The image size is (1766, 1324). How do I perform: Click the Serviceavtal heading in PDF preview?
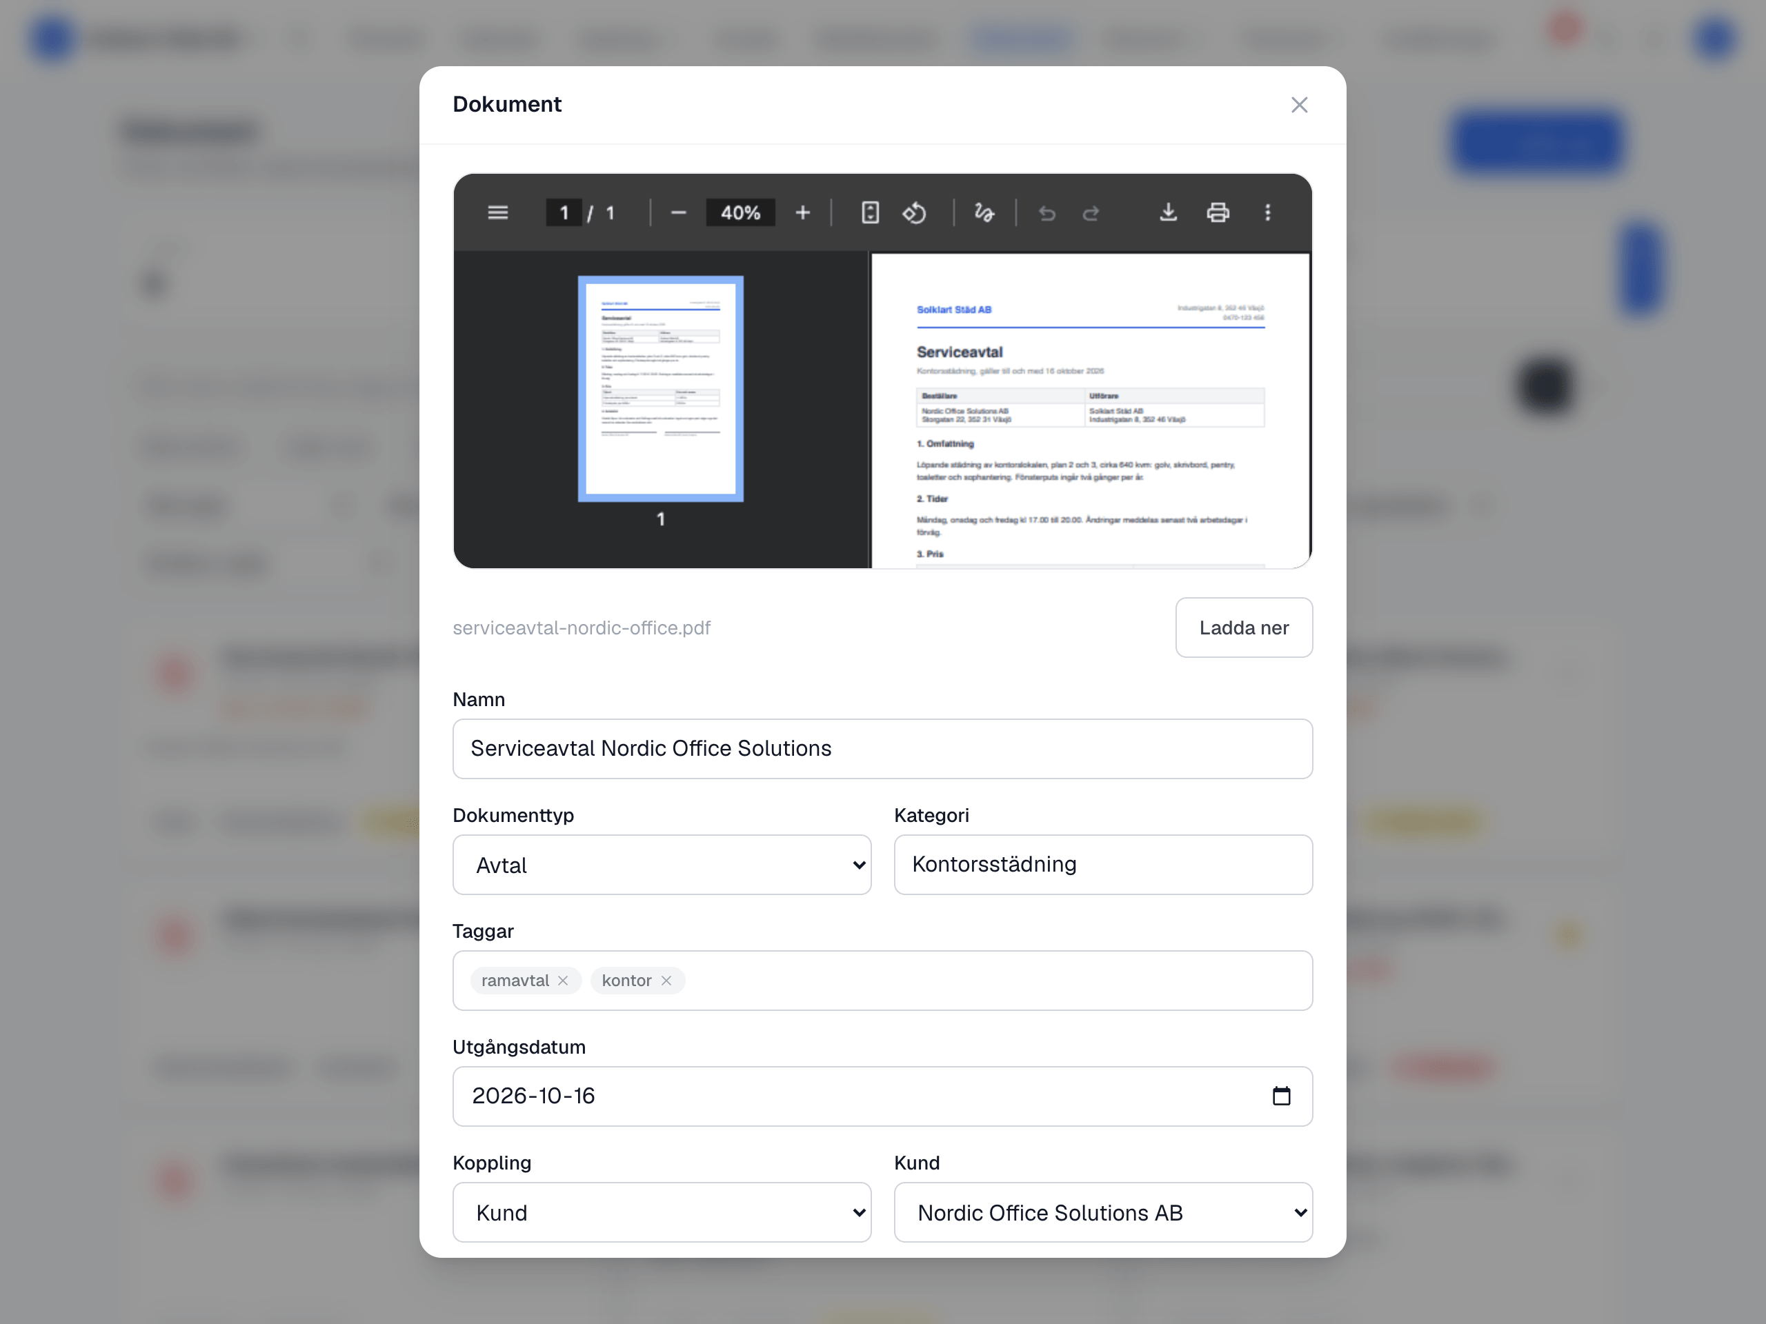coord(959,352)
